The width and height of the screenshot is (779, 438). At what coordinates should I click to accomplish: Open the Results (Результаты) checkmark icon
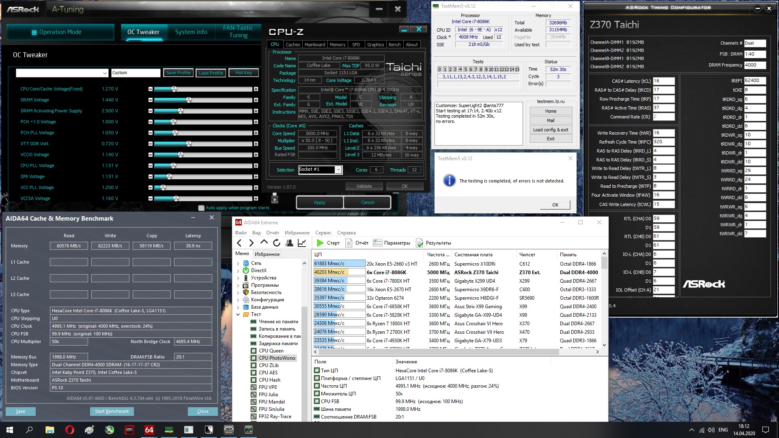click(420, 243)
